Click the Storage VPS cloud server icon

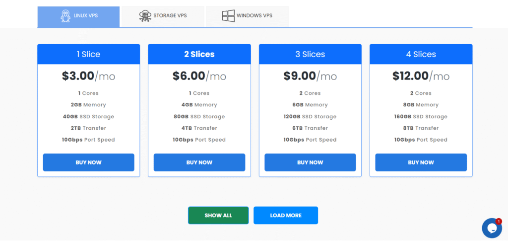(x=145, y=16)
